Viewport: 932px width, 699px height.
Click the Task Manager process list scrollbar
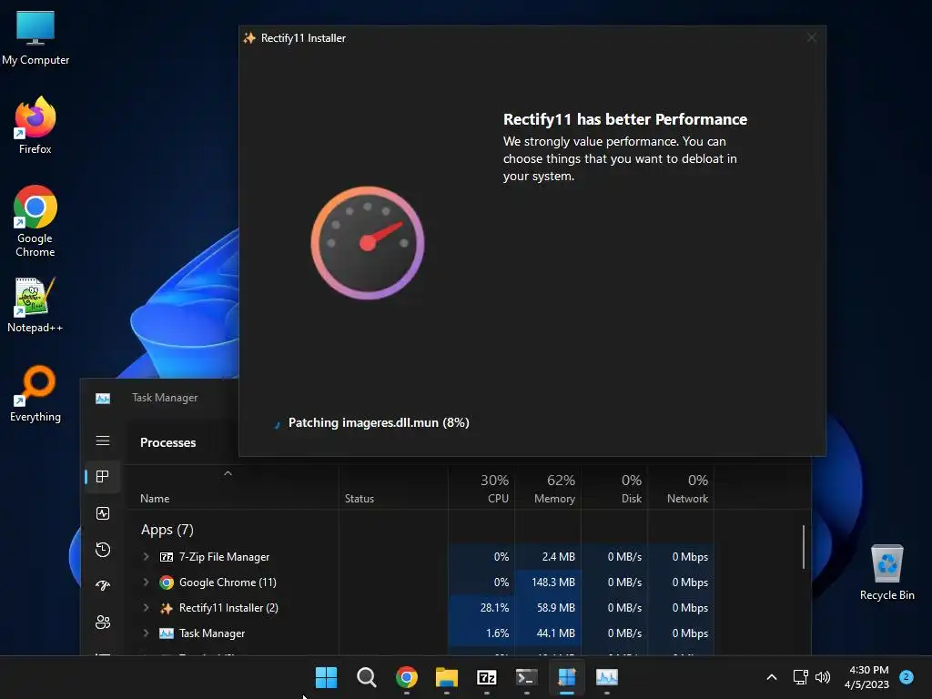pyautogui.click(x=804, y=547)
